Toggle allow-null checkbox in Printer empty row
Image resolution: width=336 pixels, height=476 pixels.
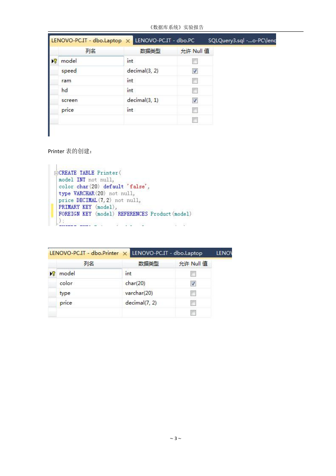click(x=193, y=313)
